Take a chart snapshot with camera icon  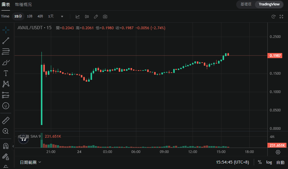105,17
